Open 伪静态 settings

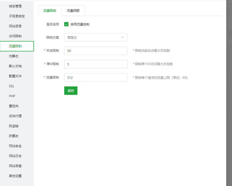coord(14,56)
